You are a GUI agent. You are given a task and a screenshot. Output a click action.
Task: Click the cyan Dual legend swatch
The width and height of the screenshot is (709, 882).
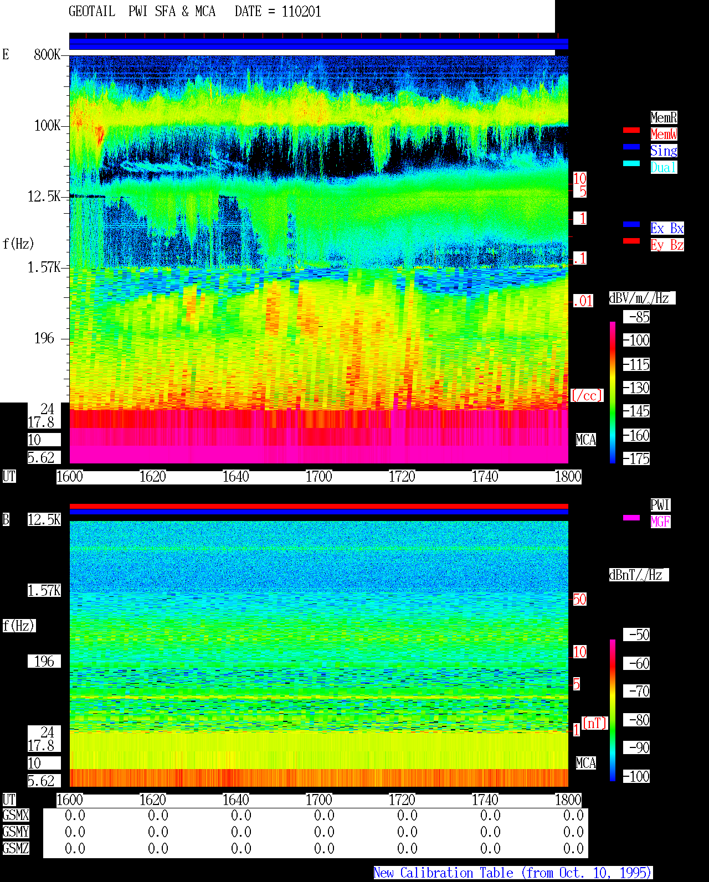coord(631,163)
